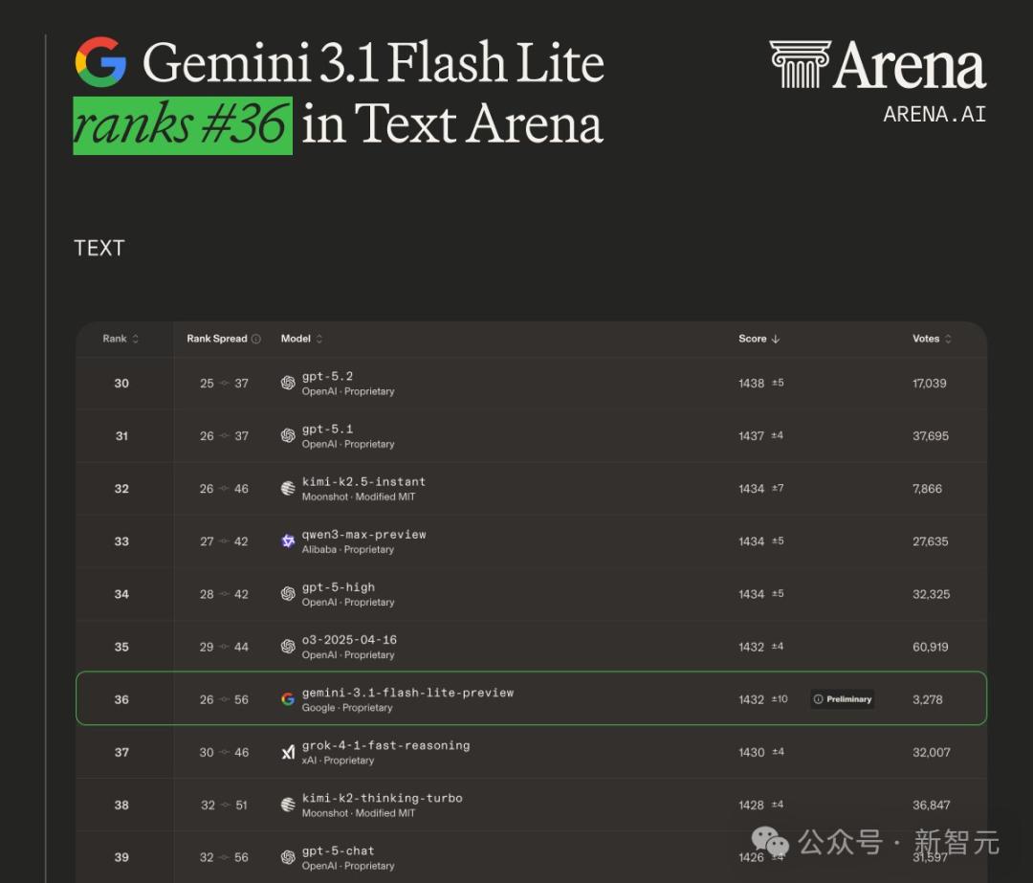Screen dimensions: 1033x883
Task: Click the Rank Spread info icon
Action: 255,339
